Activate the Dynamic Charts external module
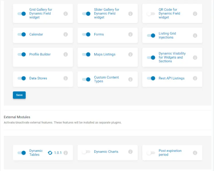214x171 pixels. pyautogui.click(x=86, y=152)
